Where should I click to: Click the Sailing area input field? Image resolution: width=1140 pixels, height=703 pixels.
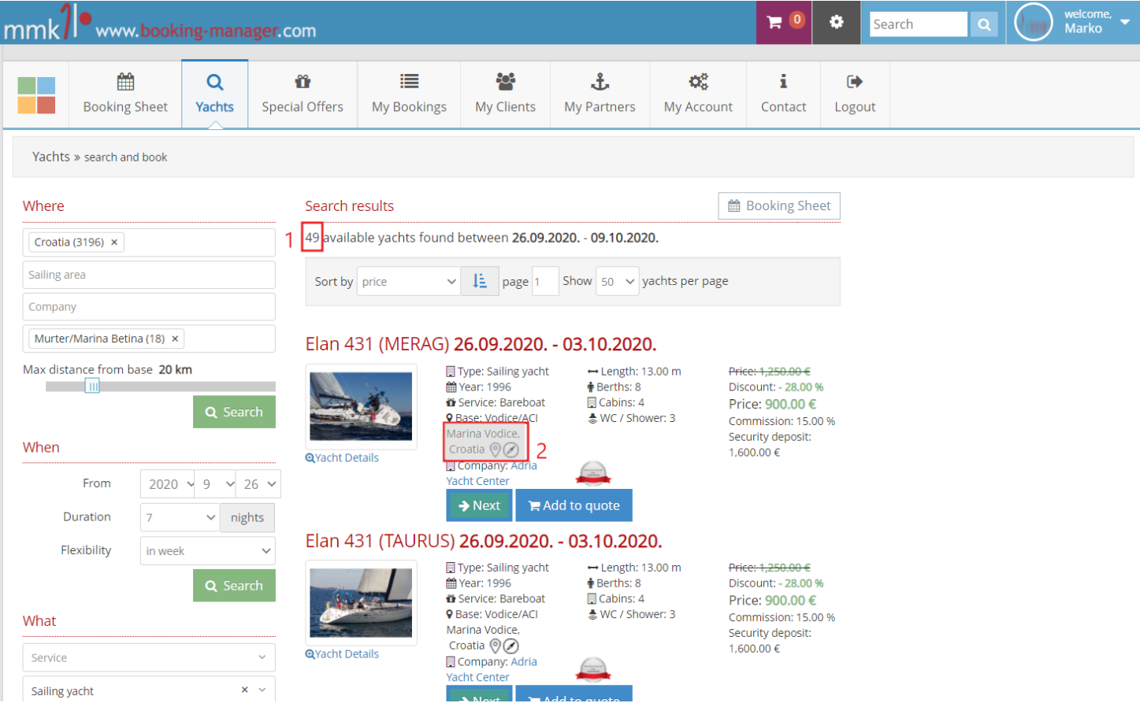[x=149, y=275]
